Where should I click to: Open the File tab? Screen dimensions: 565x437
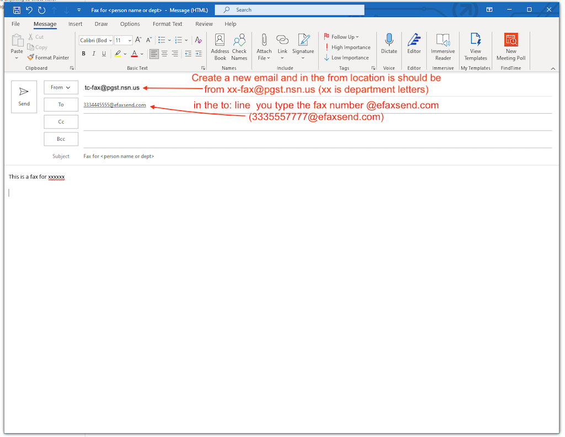pos(15,24)
